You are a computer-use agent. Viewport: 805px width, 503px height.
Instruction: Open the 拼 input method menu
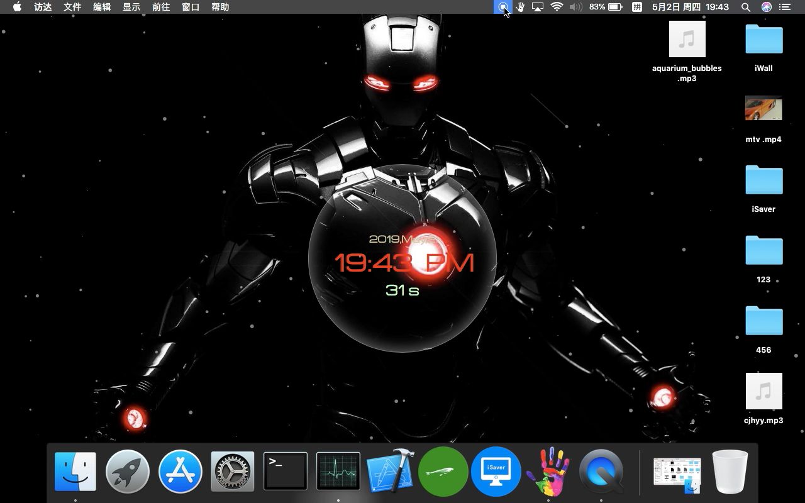(x=637, y=7)
